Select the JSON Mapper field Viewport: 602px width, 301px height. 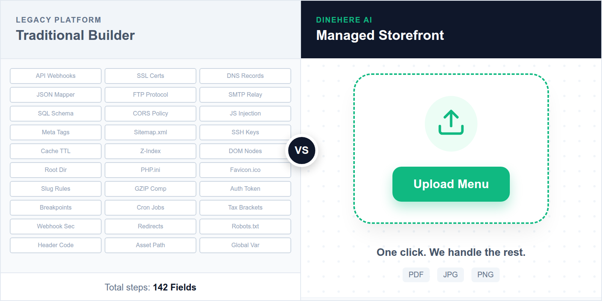[x=56, y=95]
